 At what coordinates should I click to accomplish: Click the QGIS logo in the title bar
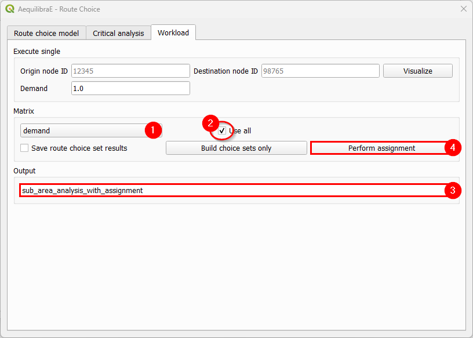click(x=9, y=9)
